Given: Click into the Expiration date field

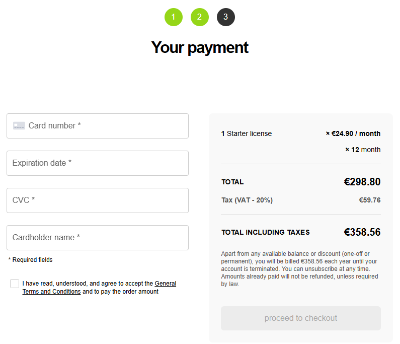Looking at the screenshot, I should coord(98,163).
